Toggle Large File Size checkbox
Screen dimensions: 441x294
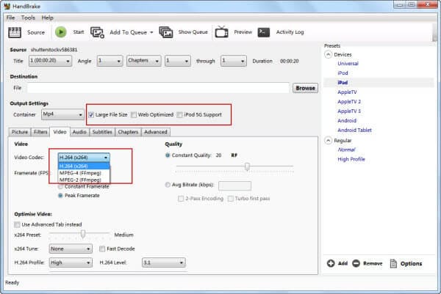point(91,114)
